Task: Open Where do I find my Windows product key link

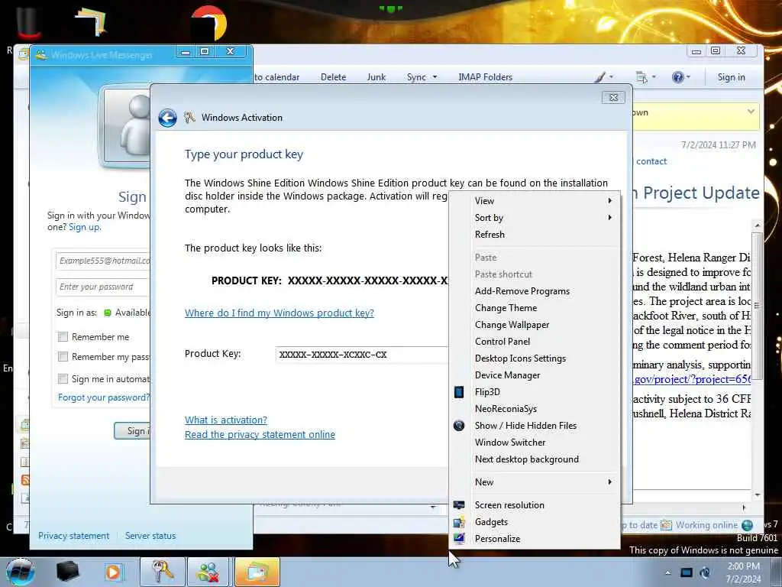Action: pos(280,313)
